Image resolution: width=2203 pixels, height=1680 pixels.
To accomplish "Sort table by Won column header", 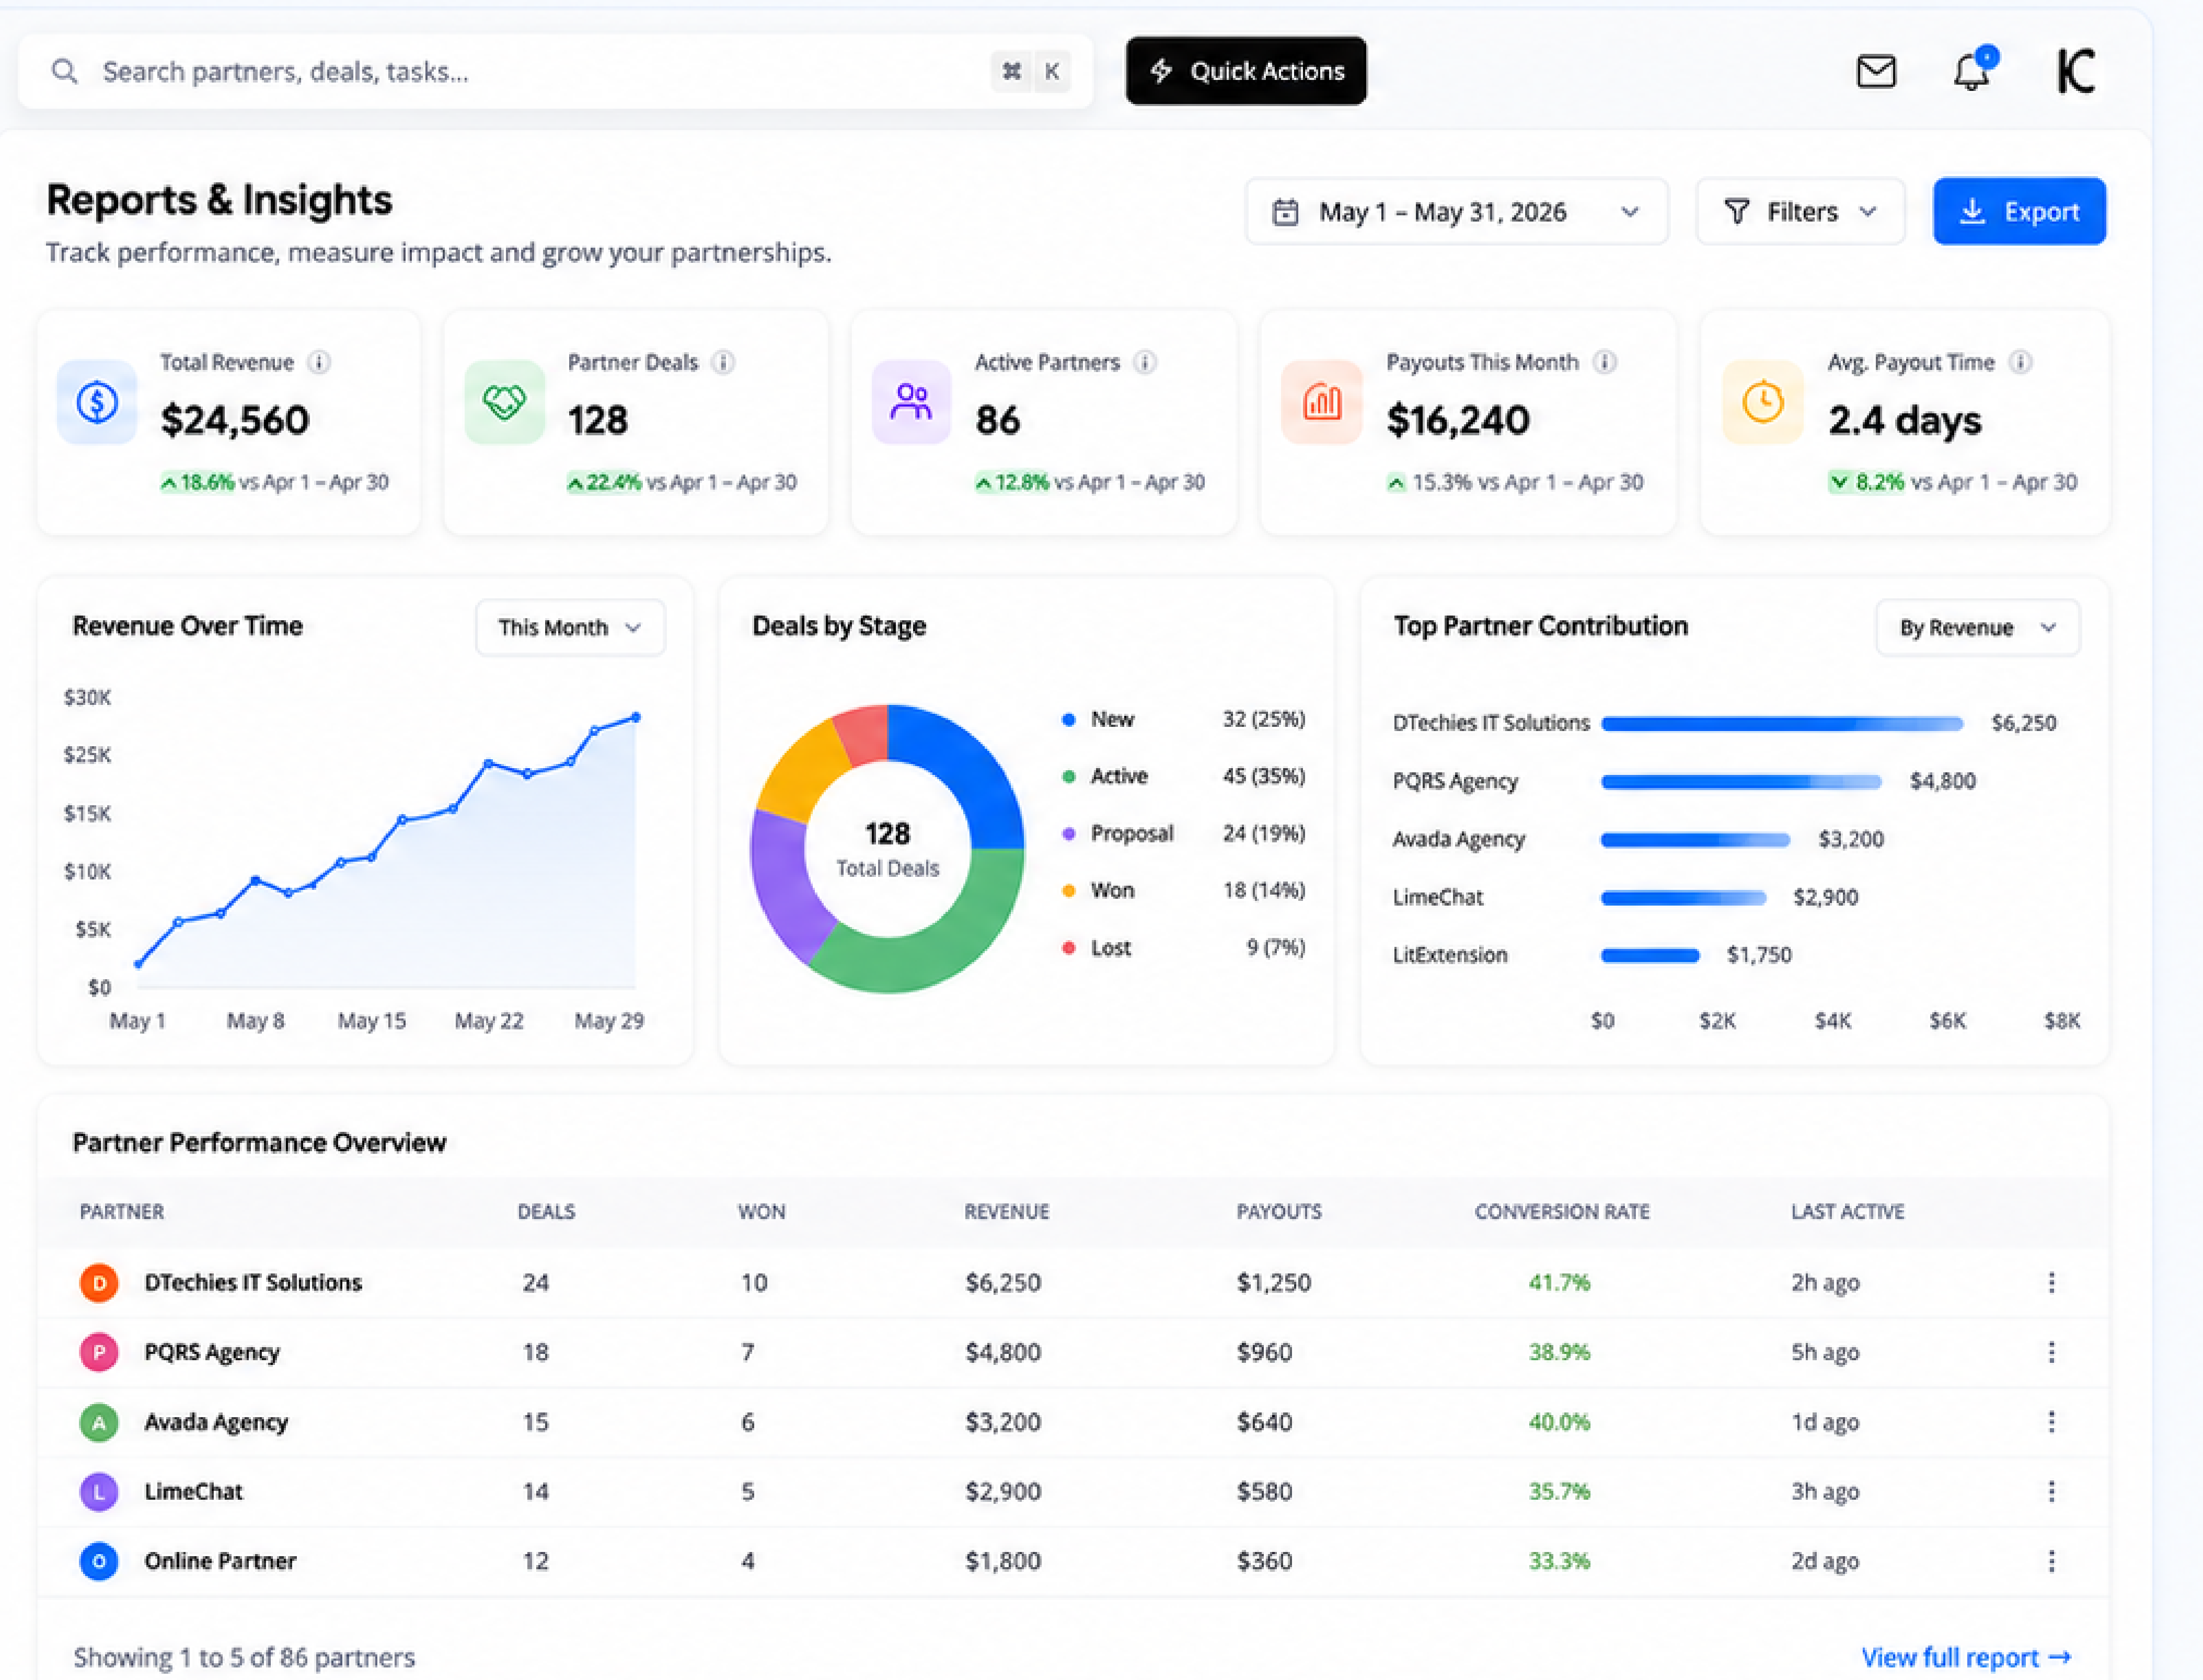I will (x=761, y=1211).
